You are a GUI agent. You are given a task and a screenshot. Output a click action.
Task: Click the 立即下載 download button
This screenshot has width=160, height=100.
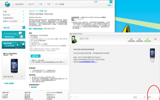(x=35, y=56)
